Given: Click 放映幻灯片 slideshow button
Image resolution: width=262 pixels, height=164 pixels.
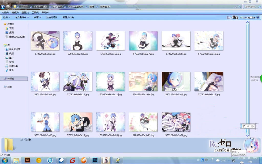Looking at the screenshot, I should pyautogui.click(x=52, y=17).
